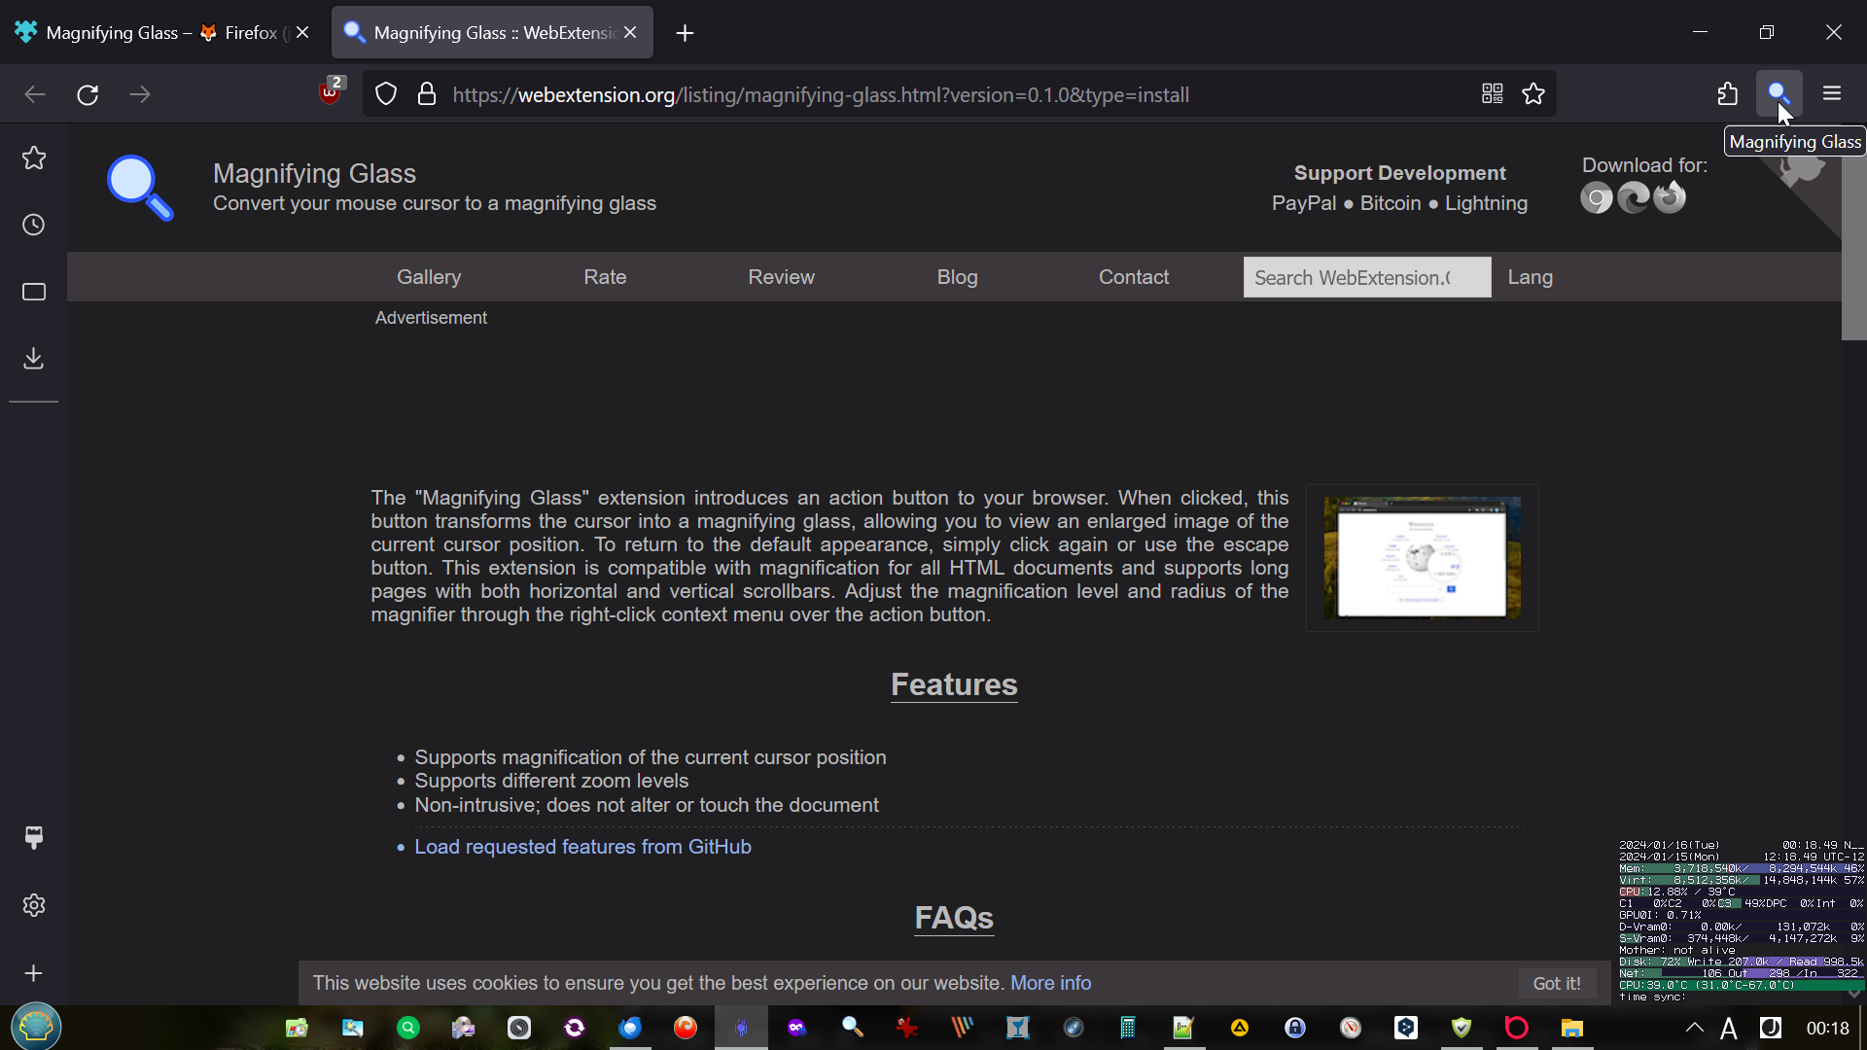The height and width of the screenshot is (1050, 1867).
Task: Open Load requested features from GitHub link
Action: (x=582, y=847)
